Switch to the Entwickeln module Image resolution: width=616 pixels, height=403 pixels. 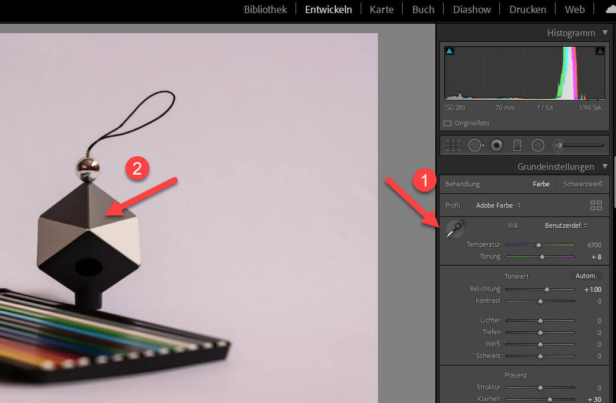pos(328,9)
